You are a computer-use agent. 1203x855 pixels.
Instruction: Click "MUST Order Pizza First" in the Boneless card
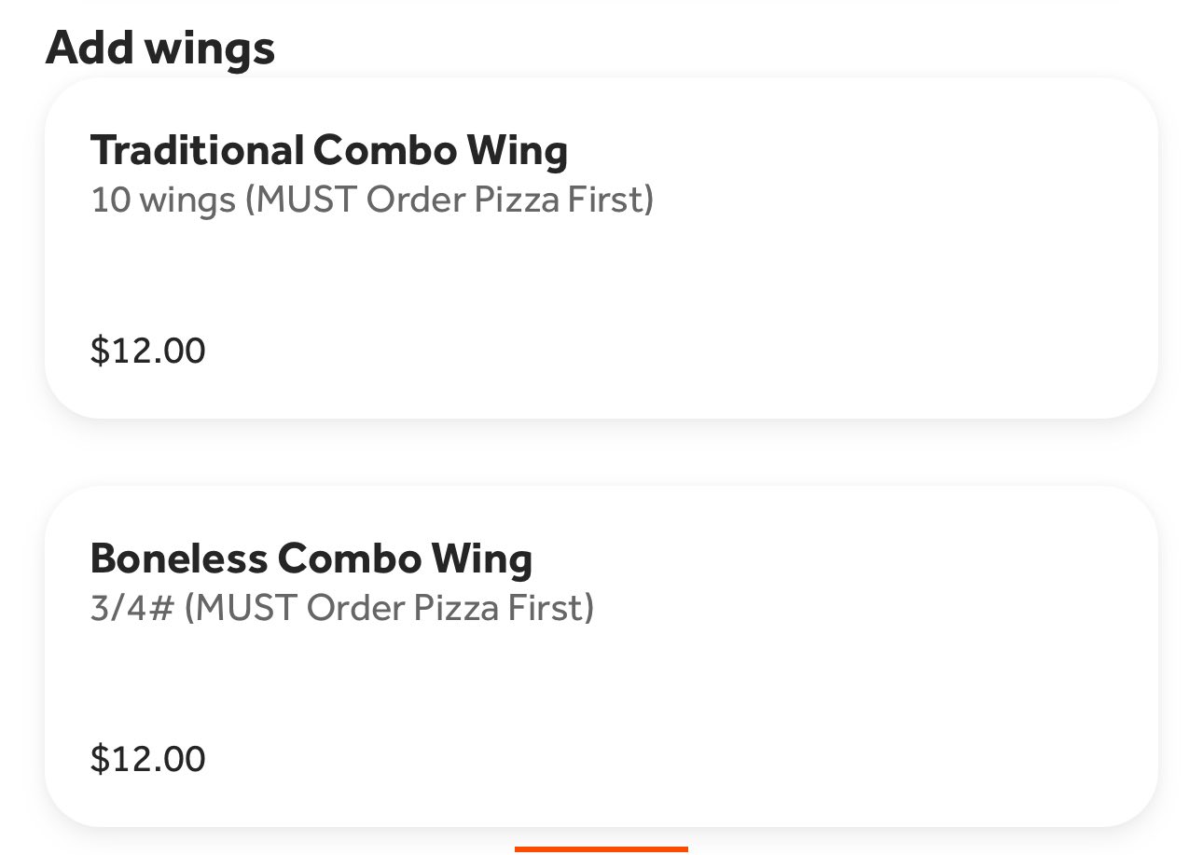point(390,607)
